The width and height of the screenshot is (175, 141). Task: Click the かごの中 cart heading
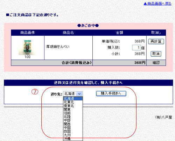tap(88, 26)
